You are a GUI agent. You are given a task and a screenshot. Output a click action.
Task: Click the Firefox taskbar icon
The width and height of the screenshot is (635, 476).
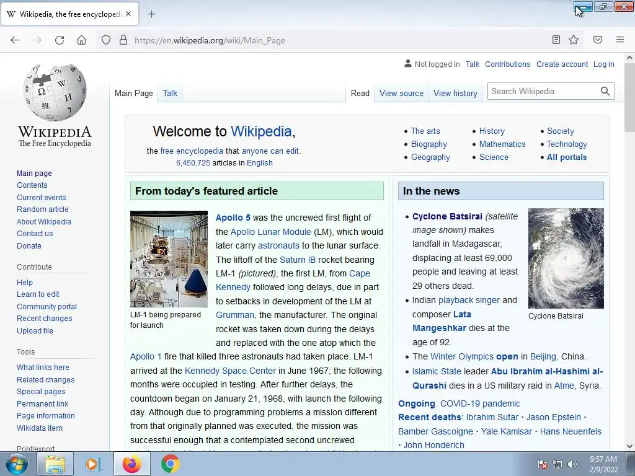click(x=132, y=464)
